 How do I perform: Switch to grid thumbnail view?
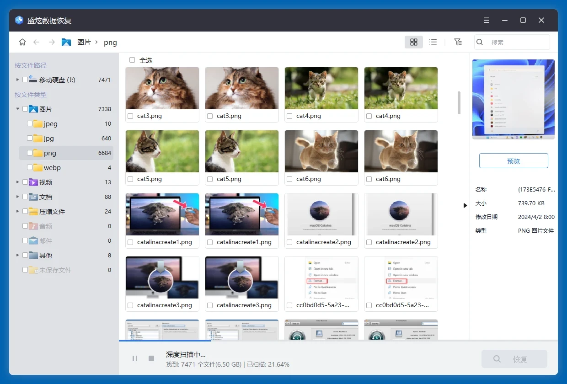pyautogui.click(x=413, y=42)
